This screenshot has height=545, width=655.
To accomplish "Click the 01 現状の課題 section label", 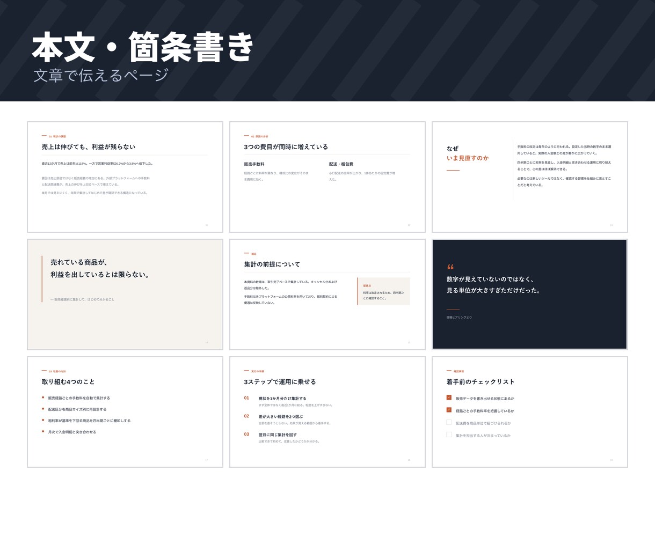I will [x=57, y=136].
